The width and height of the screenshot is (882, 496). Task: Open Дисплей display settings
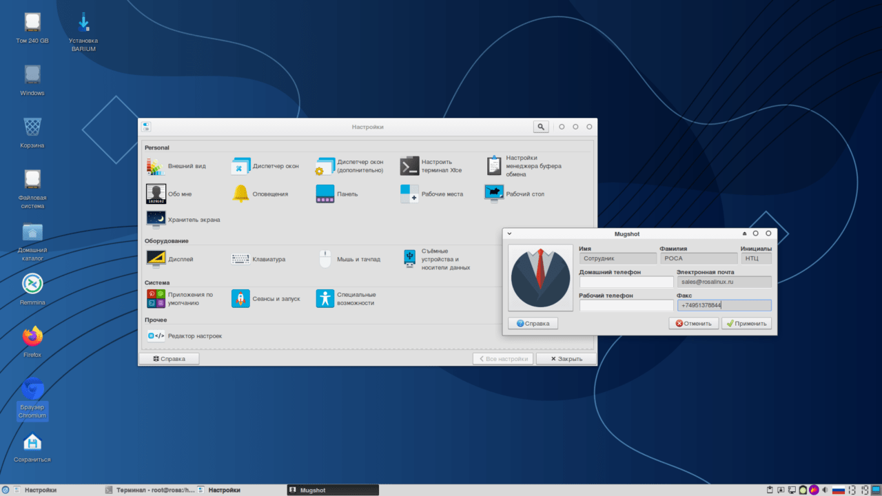170,259
